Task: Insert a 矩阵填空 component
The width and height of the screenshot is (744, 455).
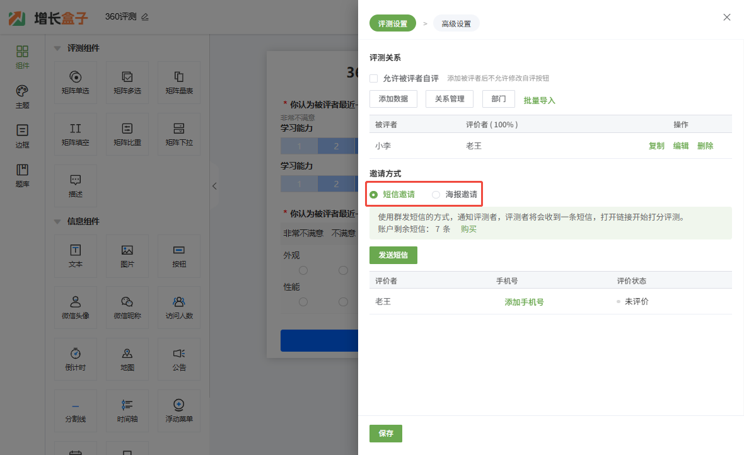Action: coord(76,134)
